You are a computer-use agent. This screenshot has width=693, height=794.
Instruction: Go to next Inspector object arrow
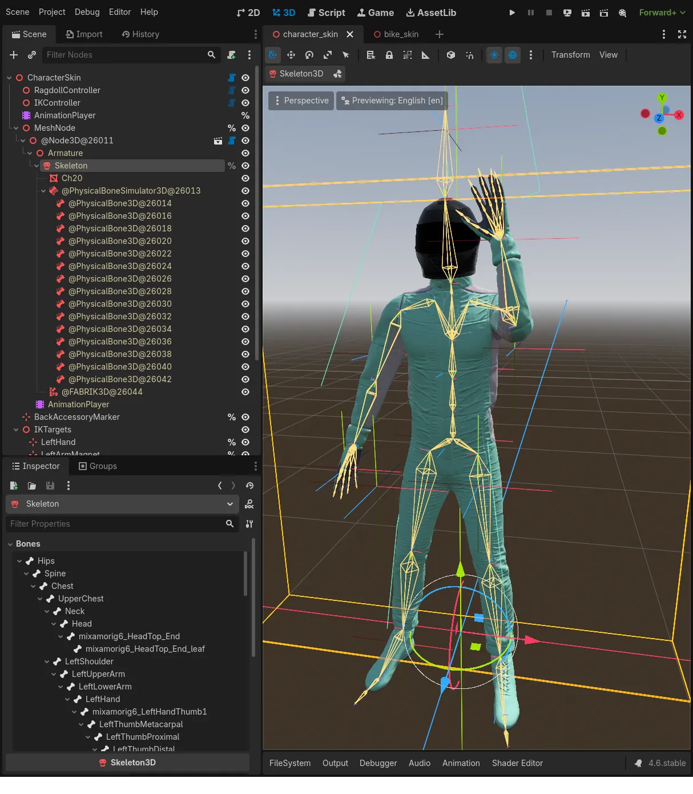[x=233, y=486]
